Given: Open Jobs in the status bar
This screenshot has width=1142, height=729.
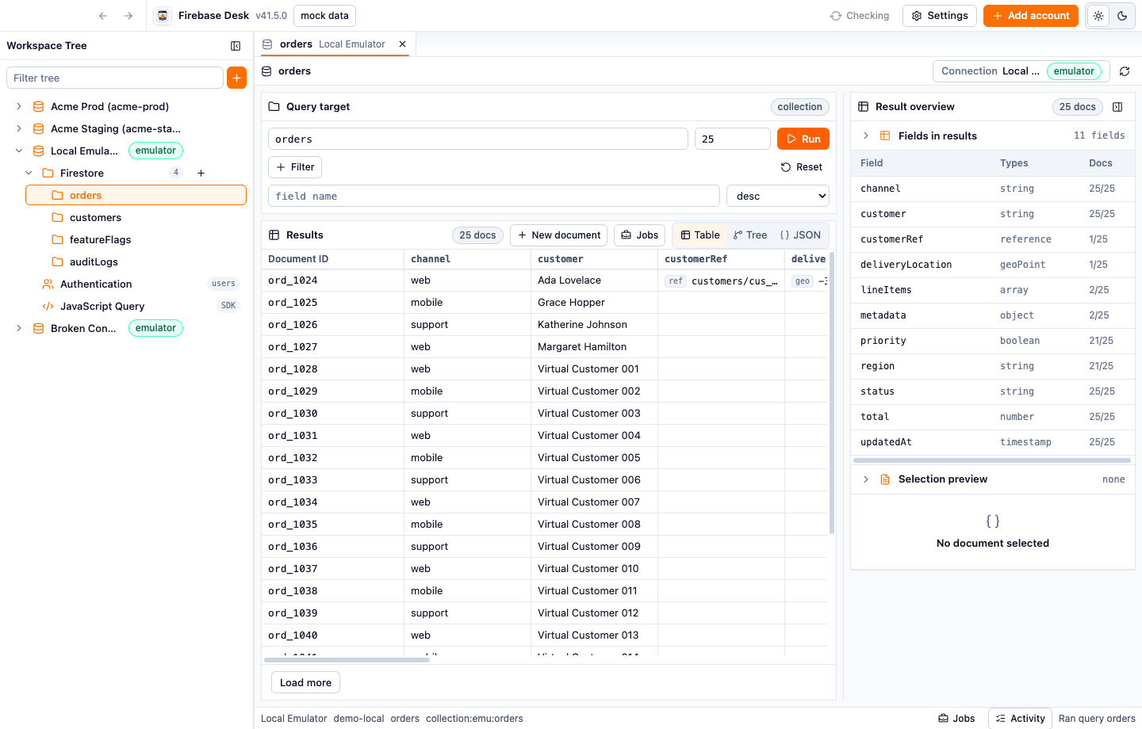Looking at the screenshot, I should pos(956,719).
